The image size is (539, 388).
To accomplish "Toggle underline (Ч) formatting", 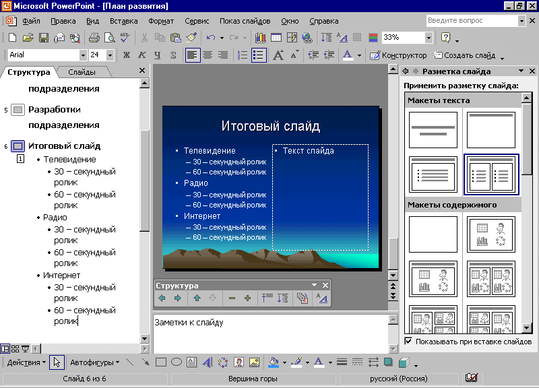I will pos(158,55).
